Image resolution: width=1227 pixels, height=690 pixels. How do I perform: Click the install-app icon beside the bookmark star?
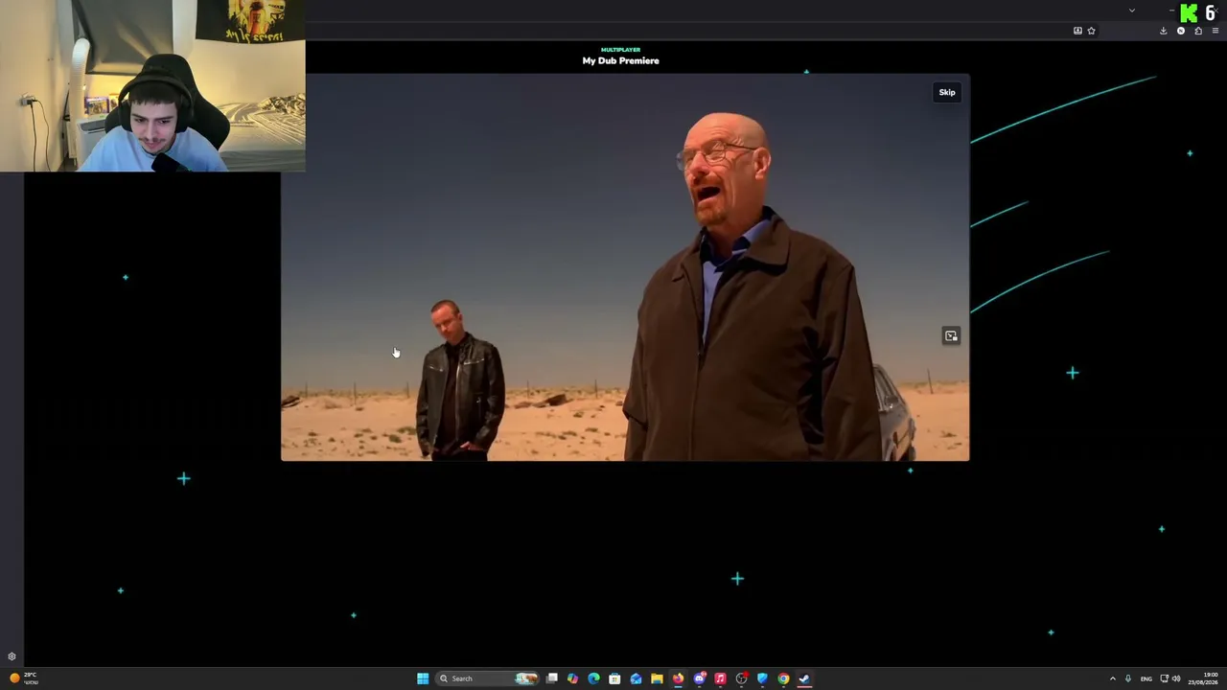(1077, 31)
